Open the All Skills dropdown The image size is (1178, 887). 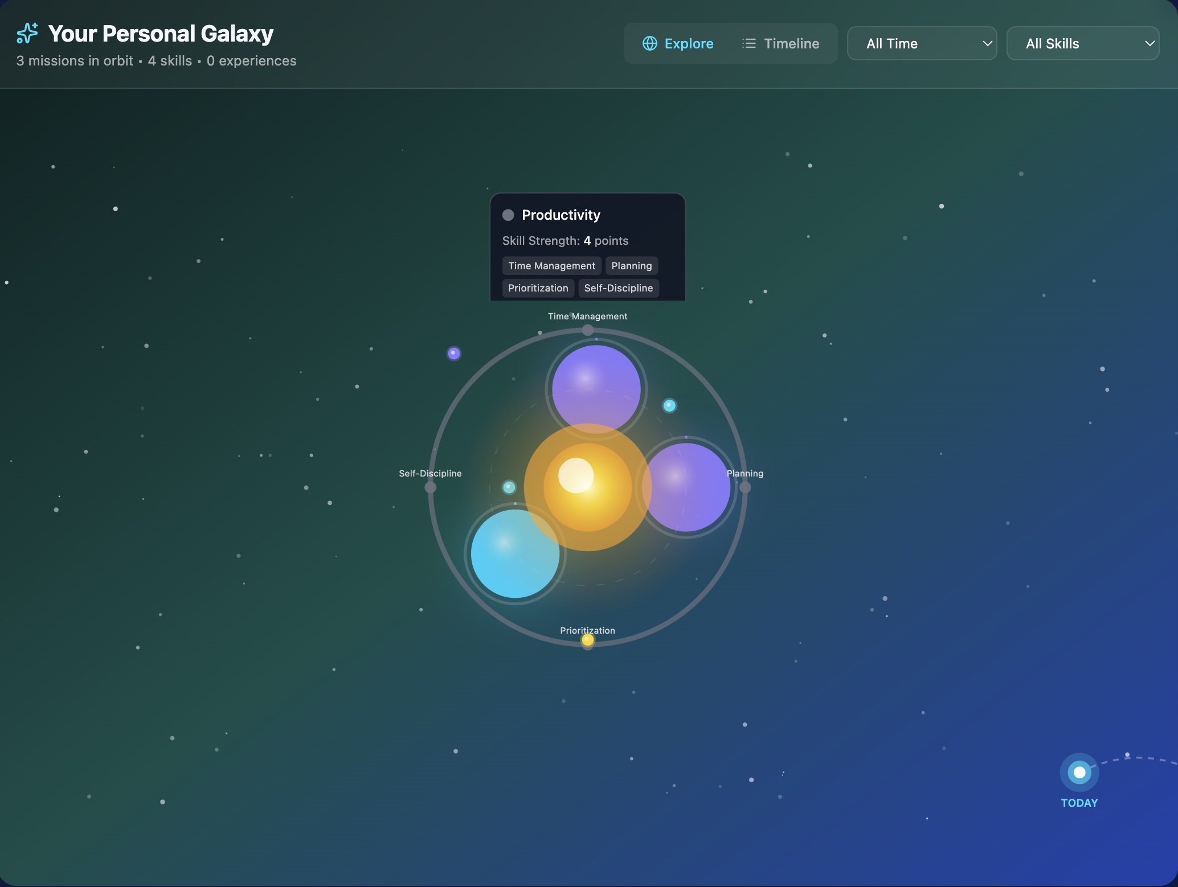point(1082,43)
